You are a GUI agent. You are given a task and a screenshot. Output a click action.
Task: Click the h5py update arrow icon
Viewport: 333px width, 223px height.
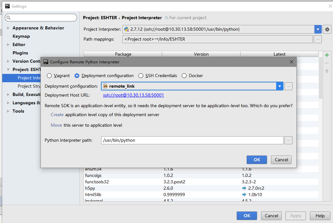pos(244,188)
